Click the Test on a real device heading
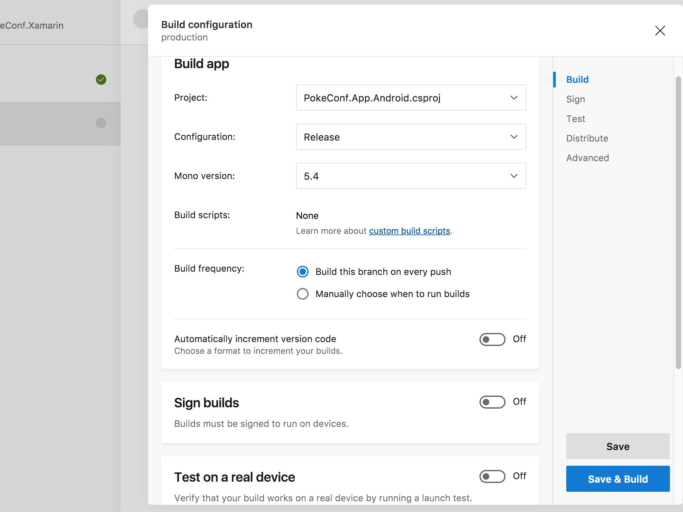Image resolution: width=683 pixels, height=512 pixels. 235,477
